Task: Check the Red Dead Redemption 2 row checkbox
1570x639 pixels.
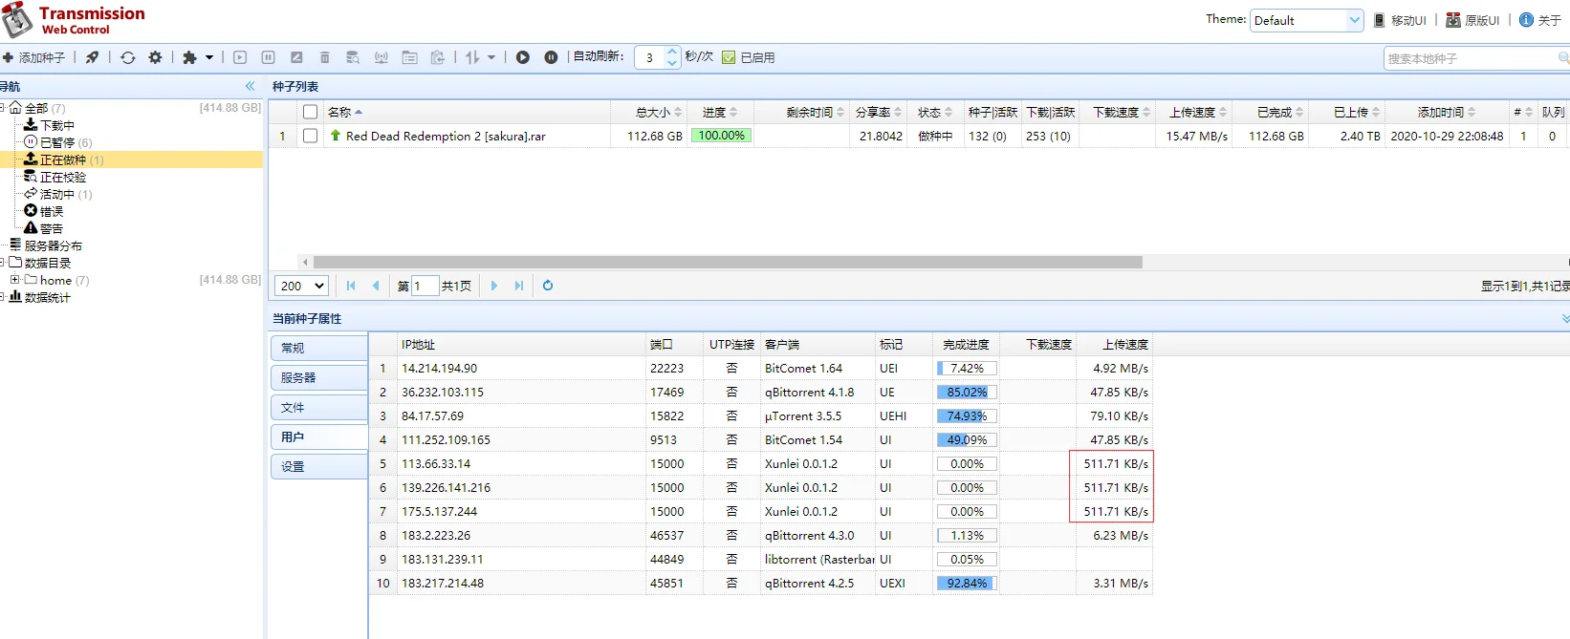Action: point(310,136)
